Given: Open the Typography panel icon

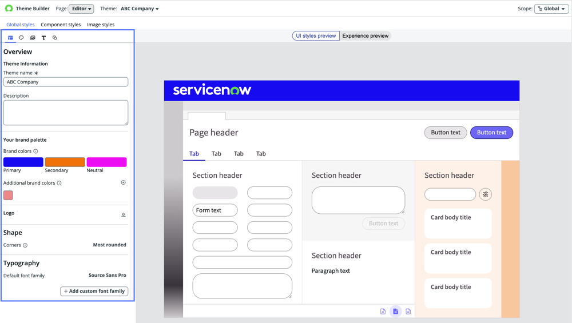Looking at the screenshot, I should (43, 38).
